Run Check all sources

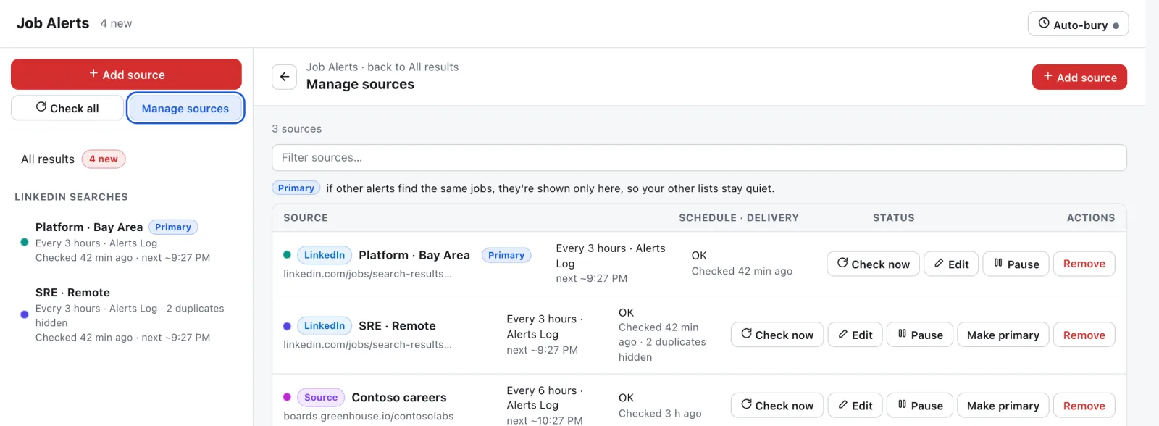(x=67, y=108)
